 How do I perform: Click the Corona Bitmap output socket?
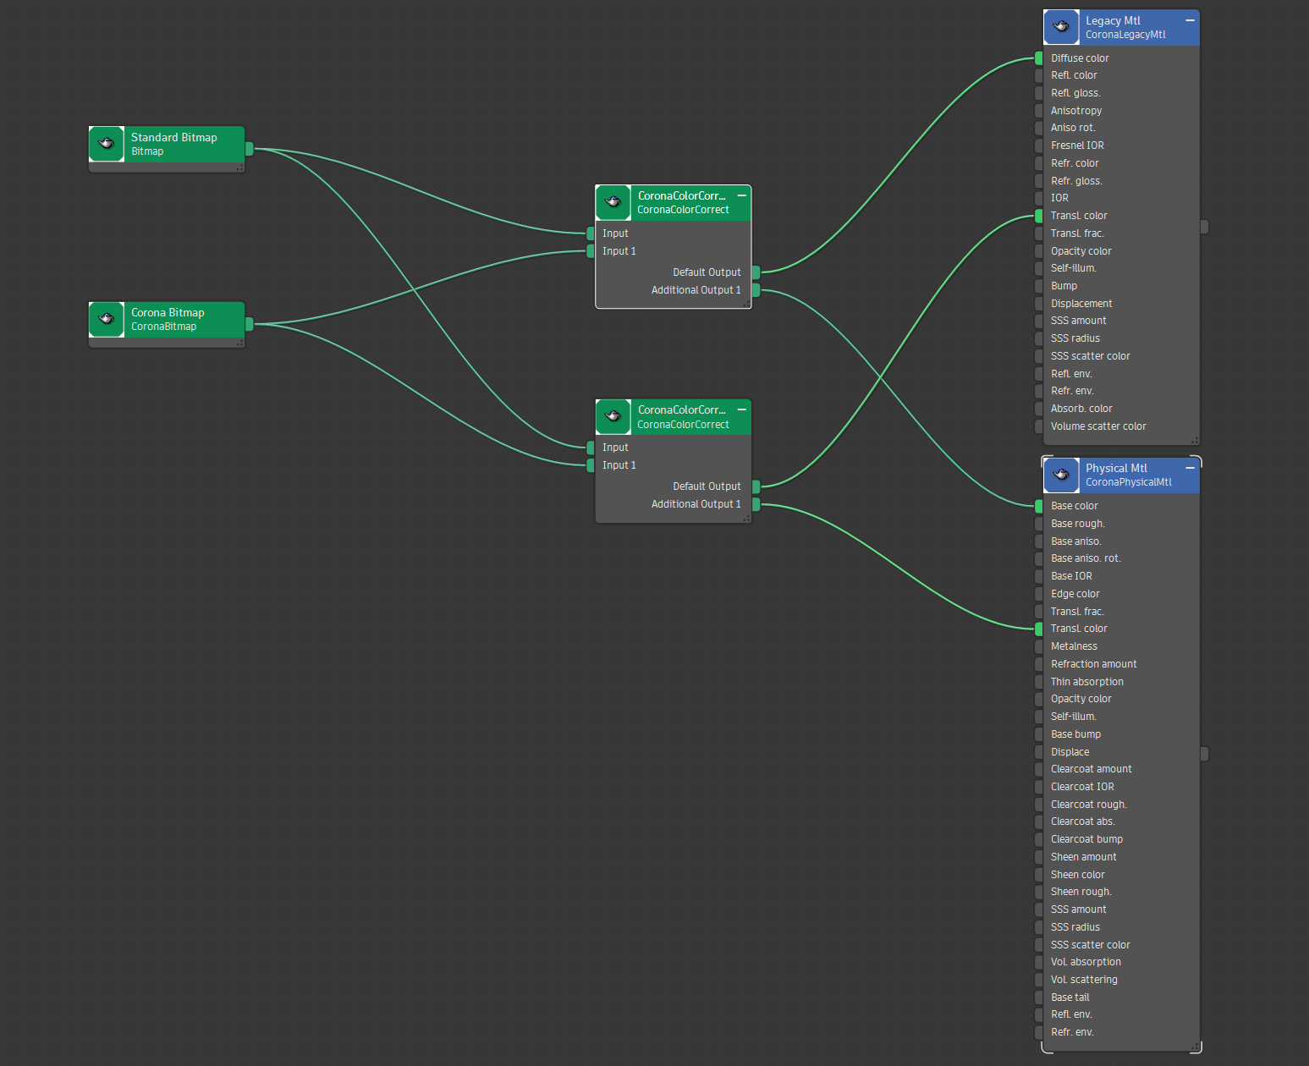tap(250, 324)
